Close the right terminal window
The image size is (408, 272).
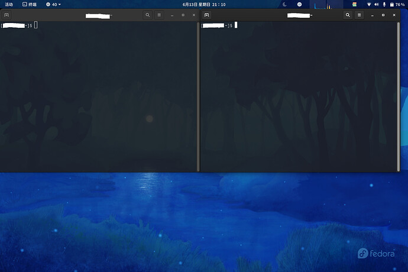coord(394,15)
